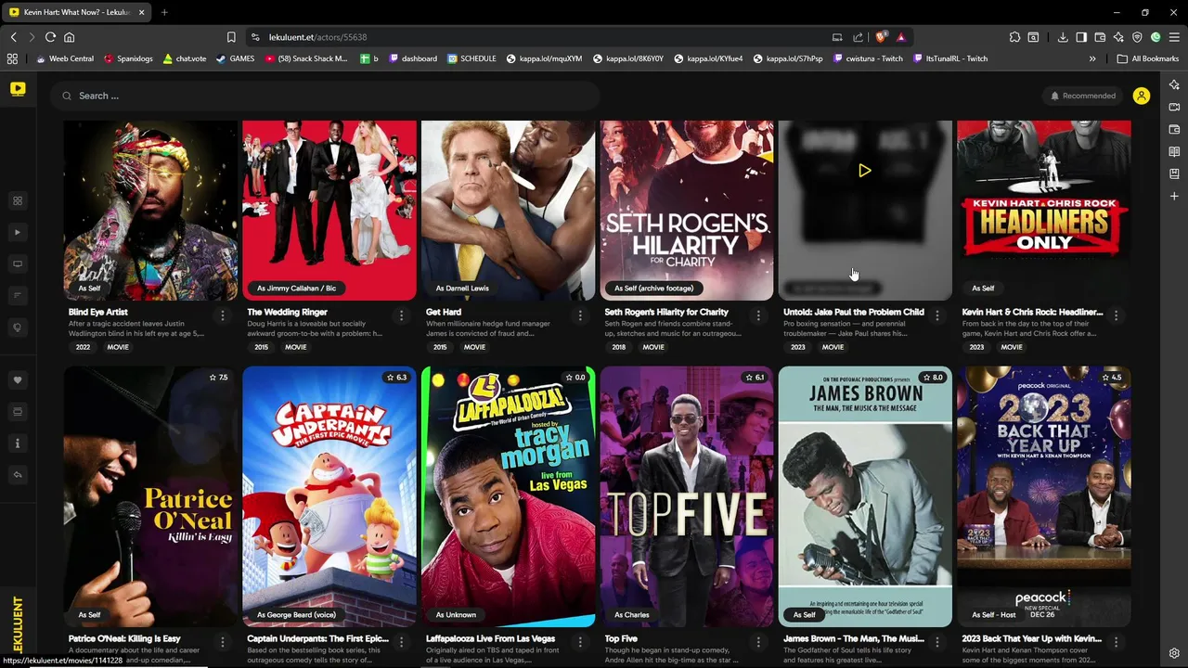Screen dimensions: 1188x668
Task: Open options menu for Blind Eye Artist
Action: [x=222, y=316]
